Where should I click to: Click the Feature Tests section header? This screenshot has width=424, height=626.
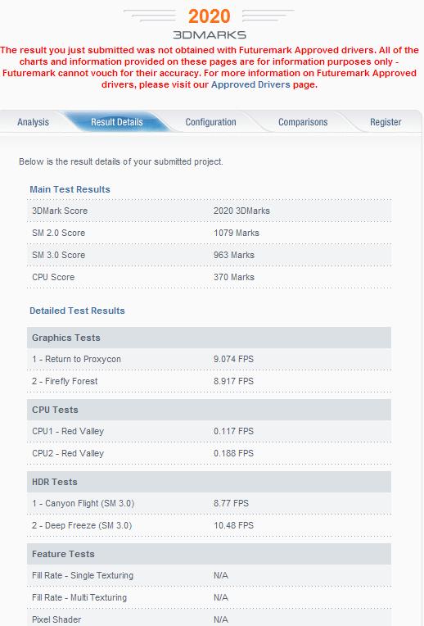pyautogui.click(x=209, y=554)
